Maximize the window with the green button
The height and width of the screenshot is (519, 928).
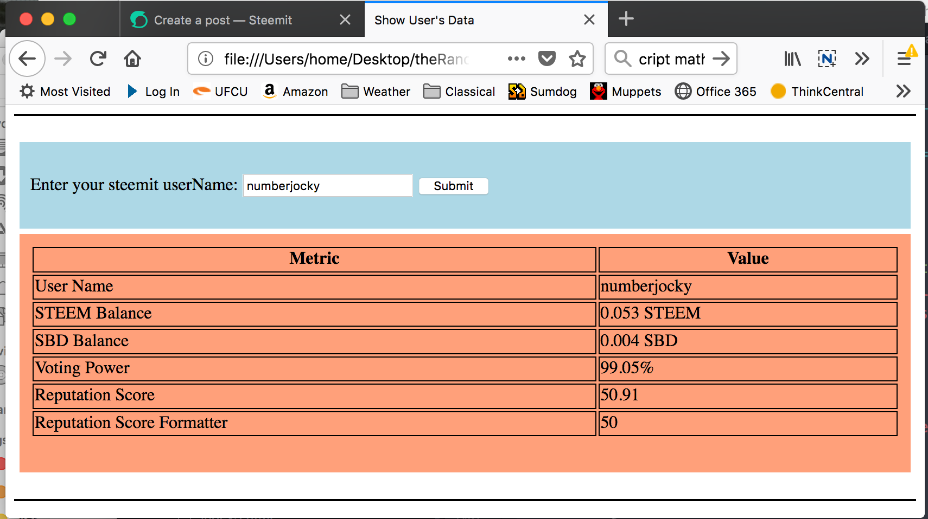(69, 20)
